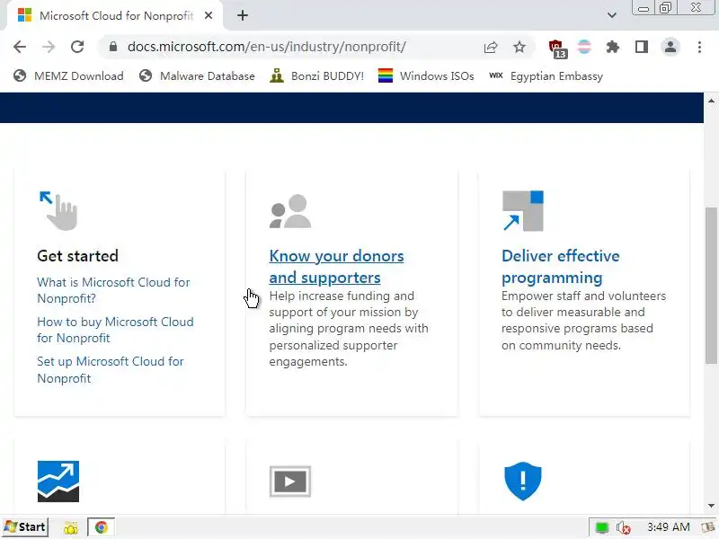Close the Microsoft Cloud for Nonprofit tab
719x539 pixels.
coord(209,15)
